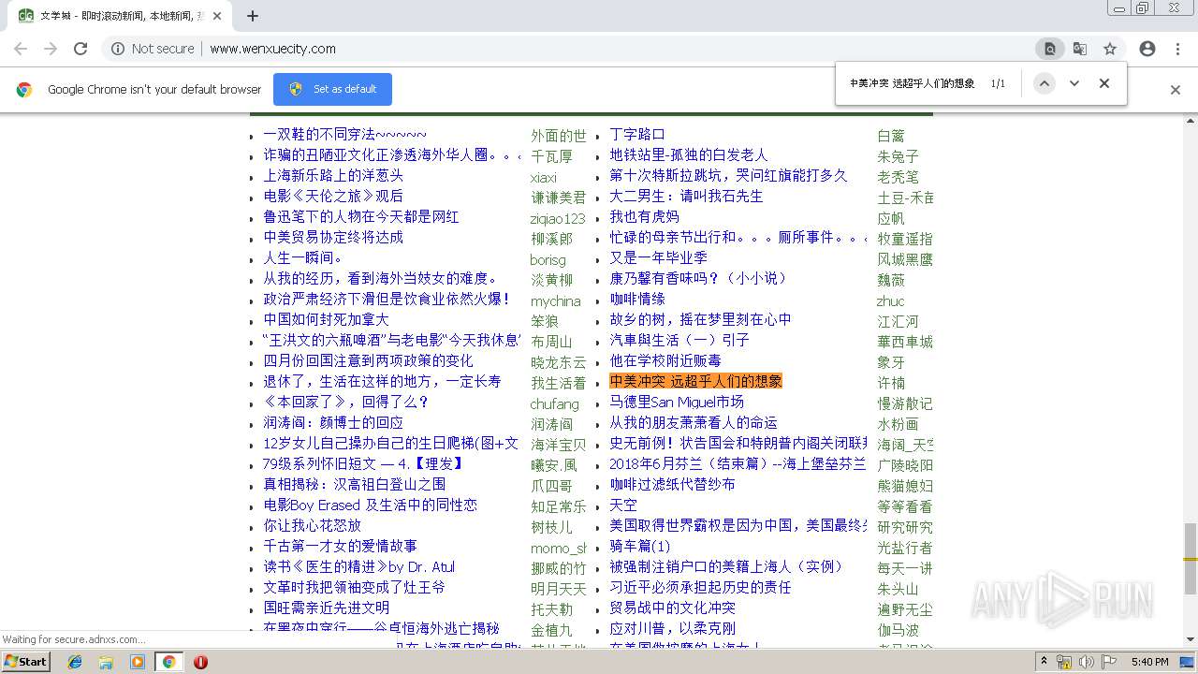Show hidden system tray icons arrow

[x=1045, y=662]
